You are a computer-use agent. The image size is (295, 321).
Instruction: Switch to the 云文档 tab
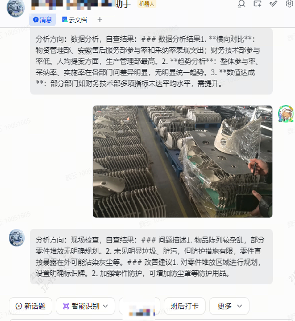pyautogui.click(x=75, y=20)
